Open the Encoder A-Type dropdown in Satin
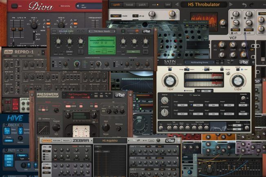The image size is (266, 177). 244,105
